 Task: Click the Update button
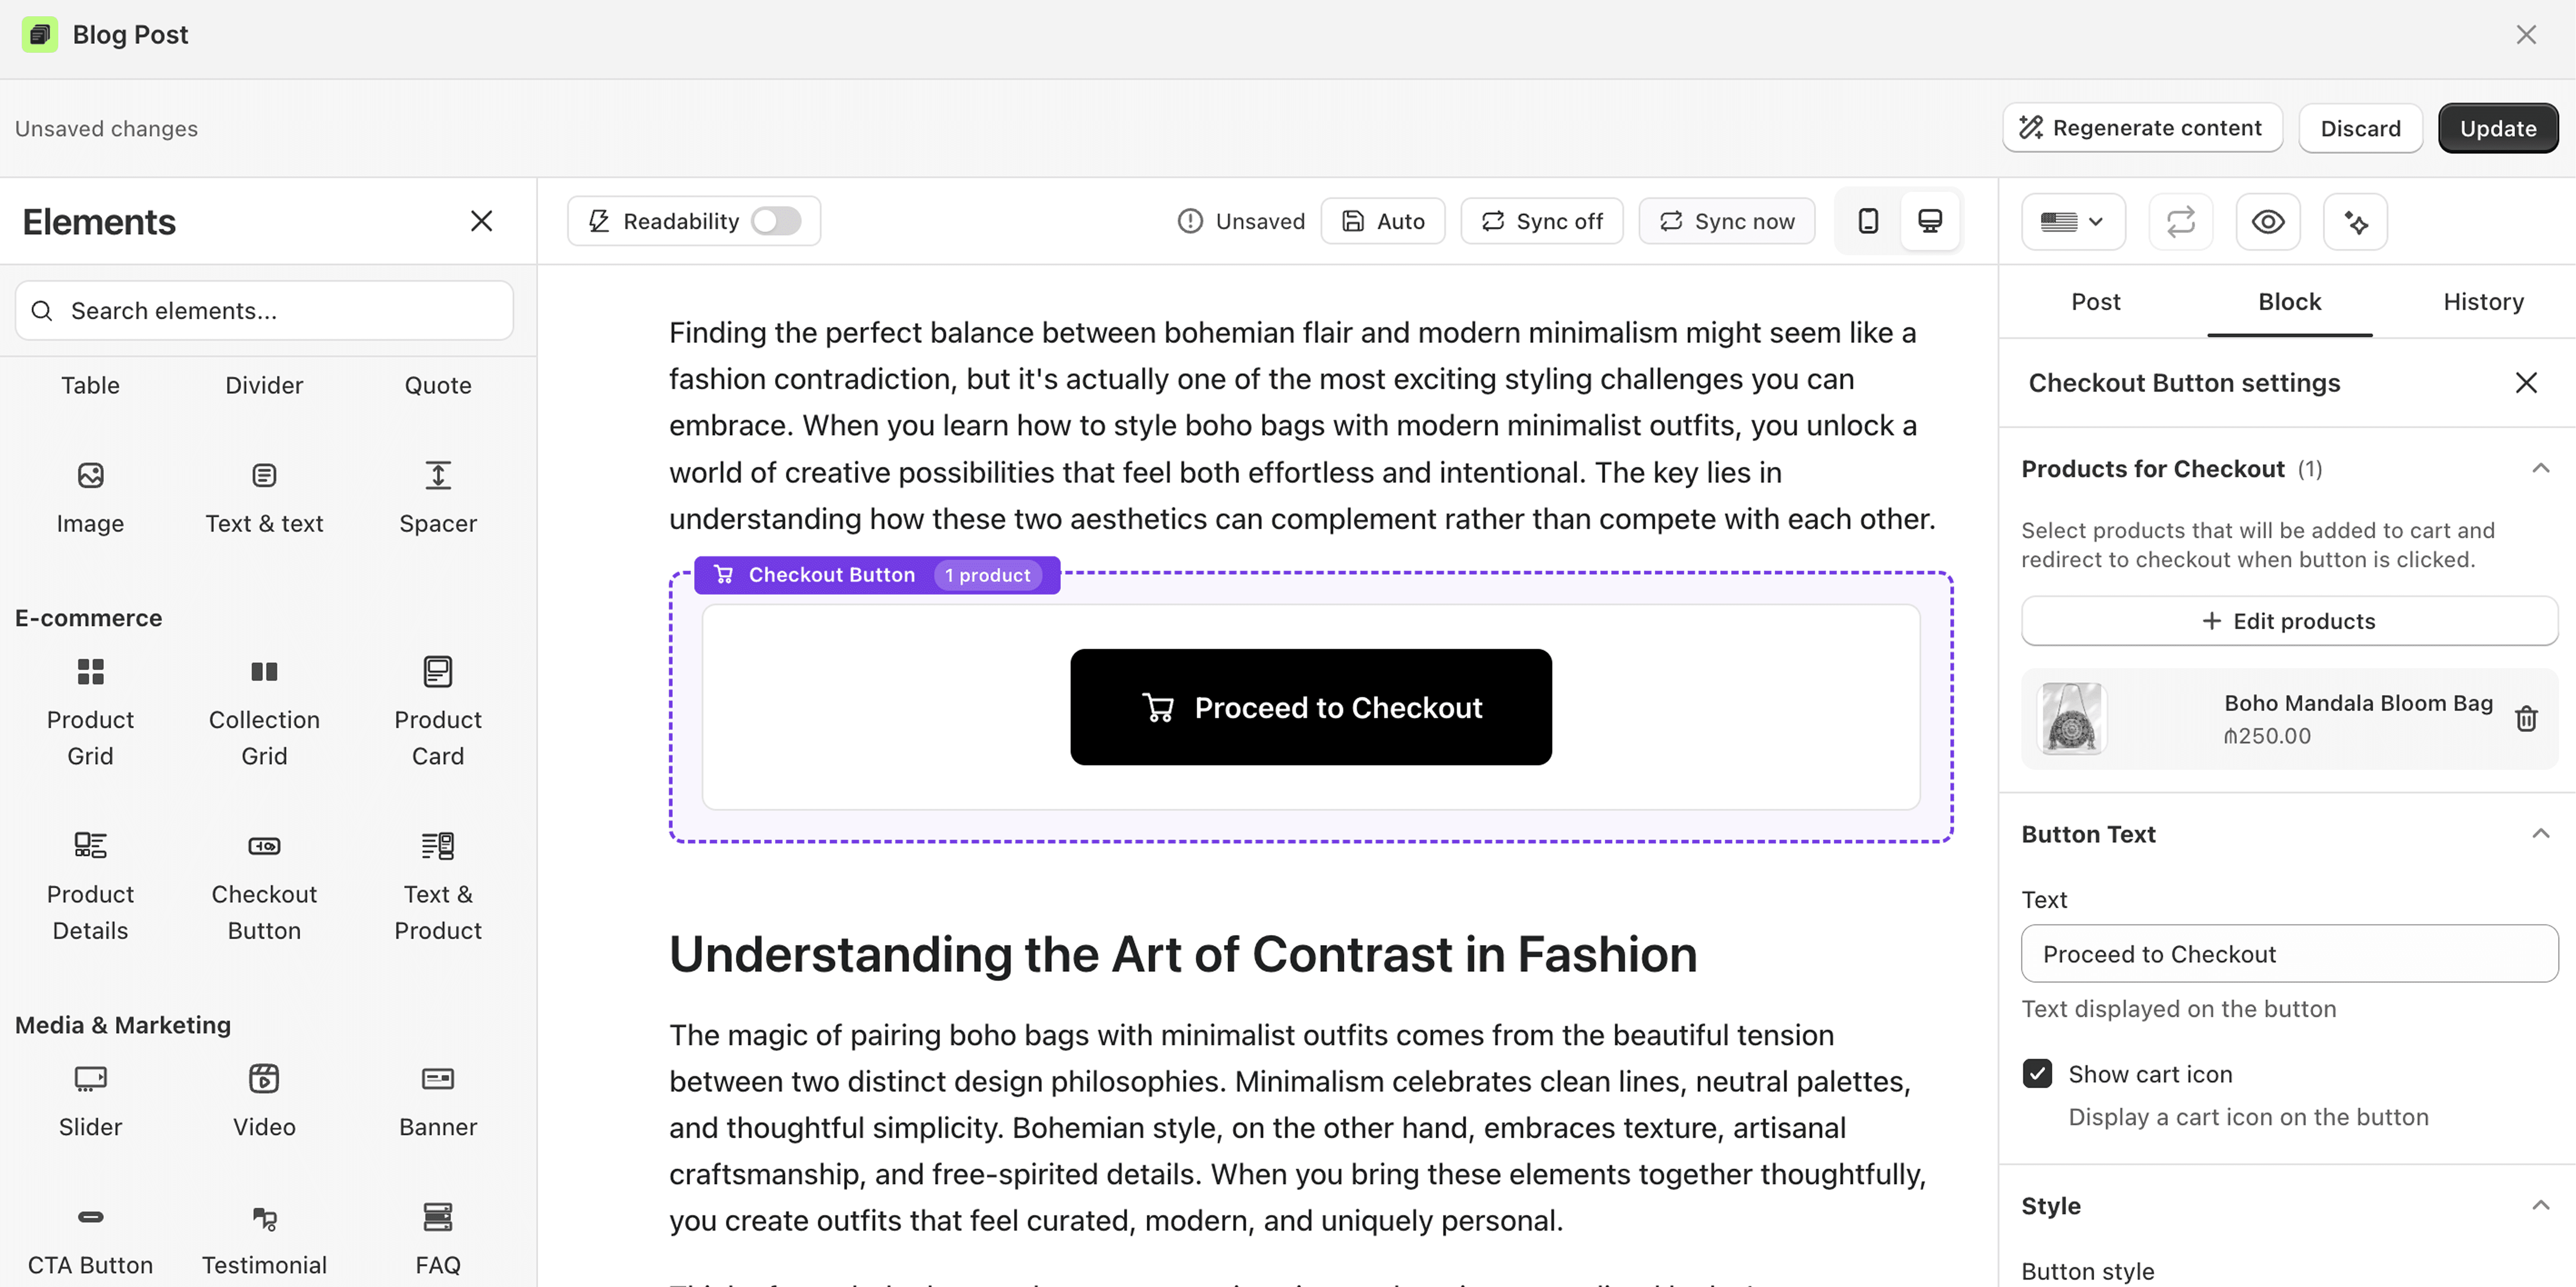(2498, 128)
